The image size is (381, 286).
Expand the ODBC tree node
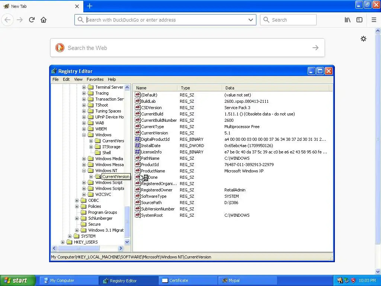(77, 200)
